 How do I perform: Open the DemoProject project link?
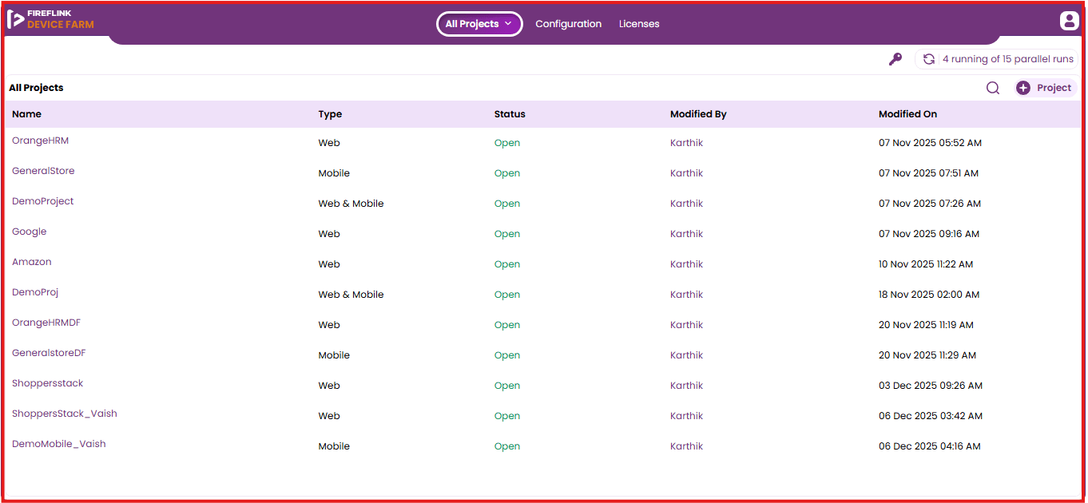click(43, 201)
